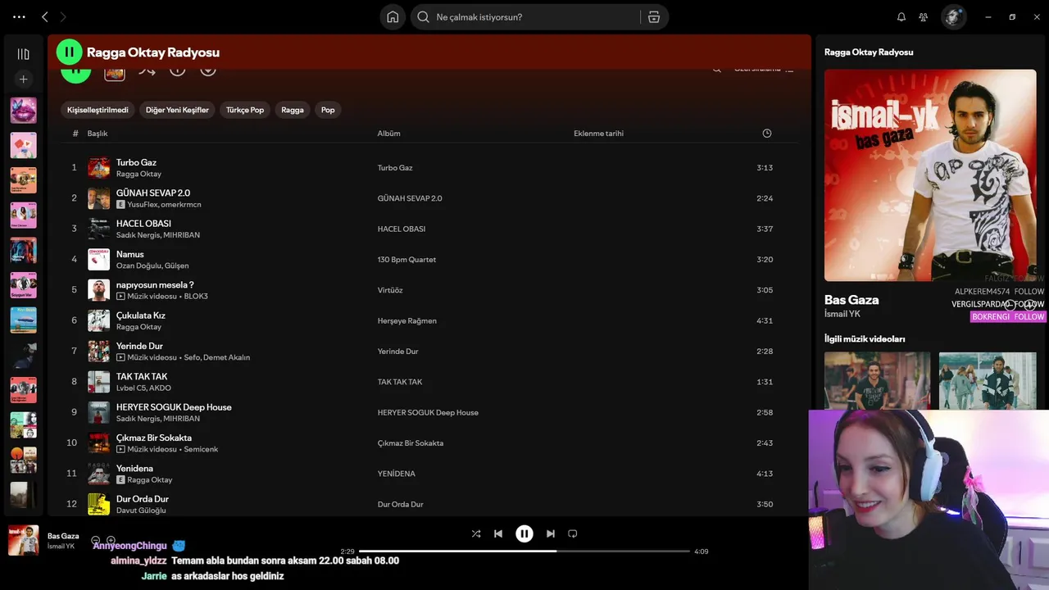Select the Turbo Gaz album cell
Viewport: 1049px width, 590px height.
click(395, 168)
